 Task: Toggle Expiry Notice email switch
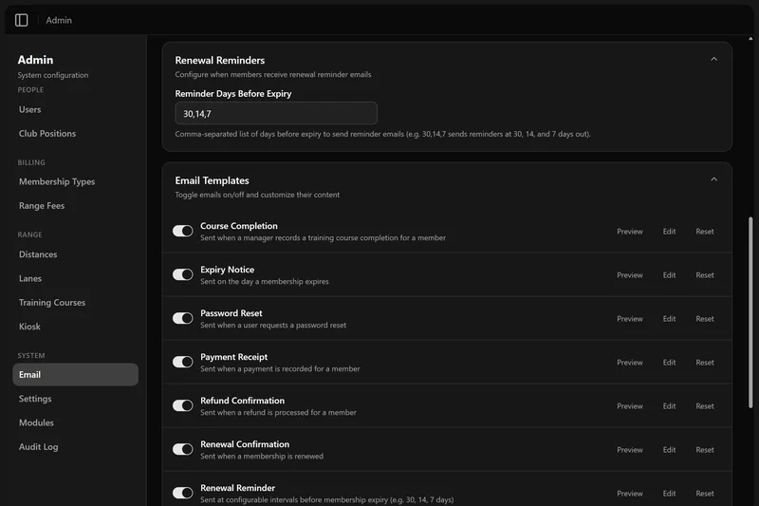[x=182, y=274]
